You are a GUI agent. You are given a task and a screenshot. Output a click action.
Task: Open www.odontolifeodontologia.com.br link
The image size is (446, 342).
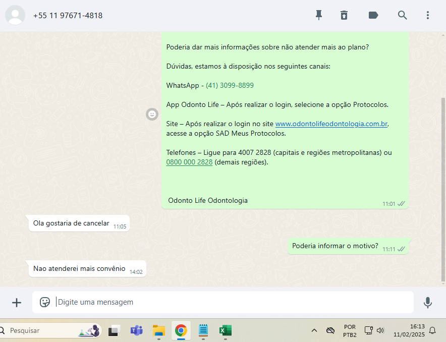[331, 124]
